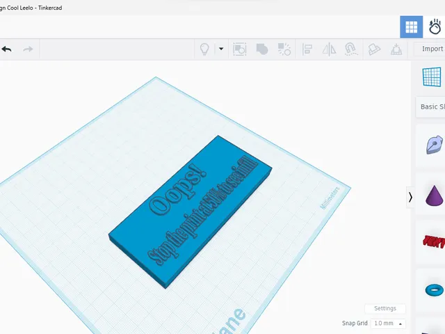The image size is (445, 334).
Task: Undo the last action
Action: coord(6,49)
